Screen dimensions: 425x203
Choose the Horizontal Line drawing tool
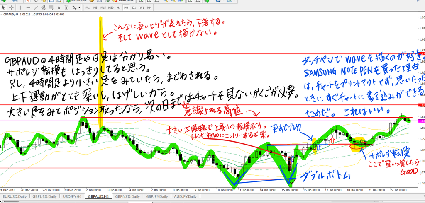coord(28,7)
